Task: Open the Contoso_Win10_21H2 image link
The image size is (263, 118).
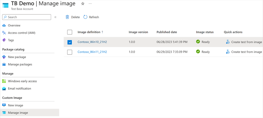Action: pyautogui.click(x=92, y=42)
